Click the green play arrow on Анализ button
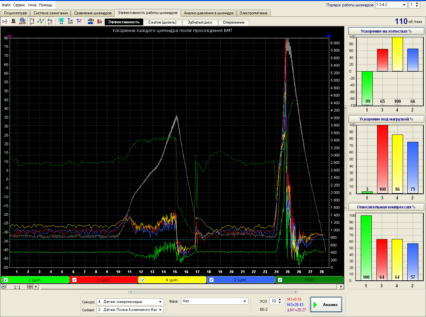Viewport: 426px width, 317px height. [315, 305]
